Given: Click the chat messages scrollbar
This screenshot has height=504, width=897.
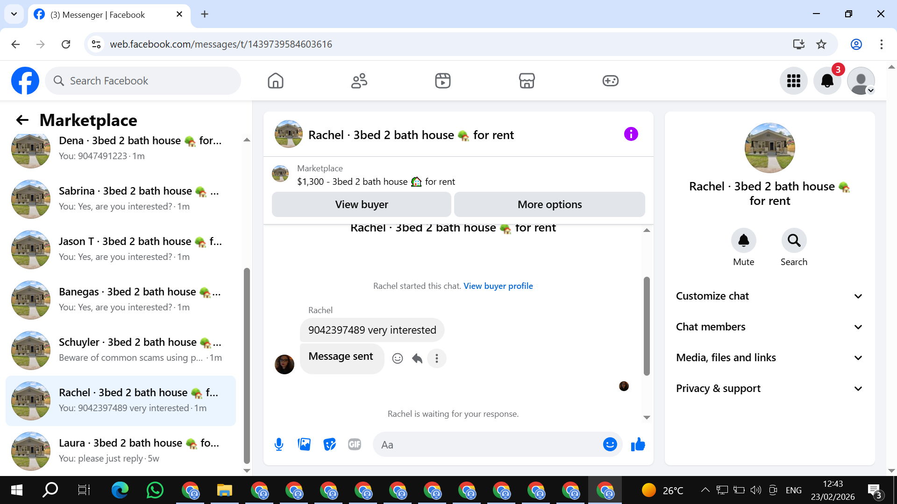Looking at the screenshot, I should [x=647, y=326].
